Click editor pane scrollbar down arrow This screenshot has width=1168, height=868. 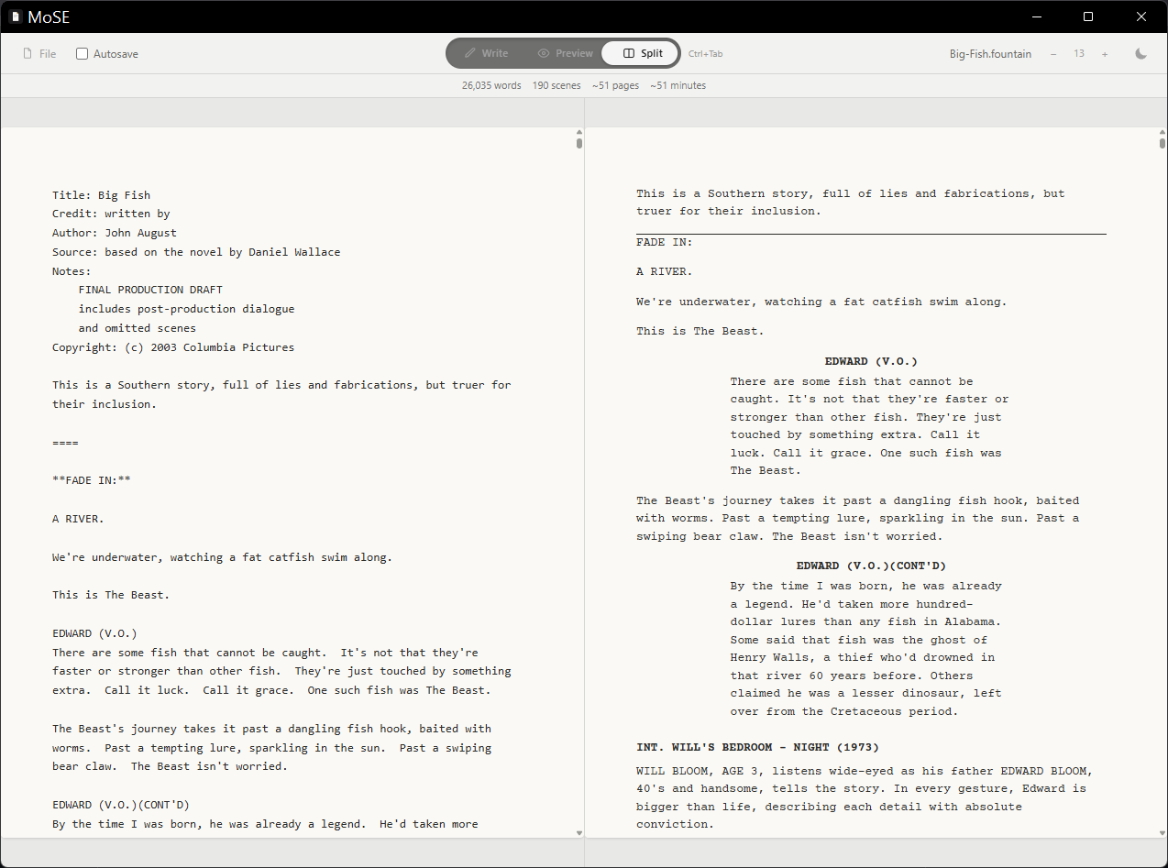(579, 833)
